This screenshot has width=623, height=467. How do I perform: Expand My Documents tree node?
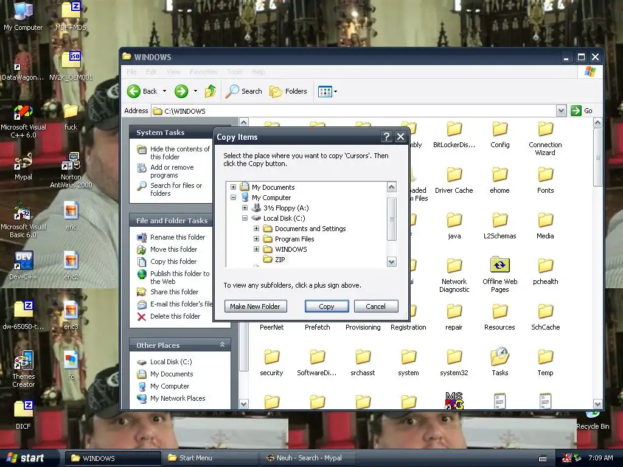233,187
